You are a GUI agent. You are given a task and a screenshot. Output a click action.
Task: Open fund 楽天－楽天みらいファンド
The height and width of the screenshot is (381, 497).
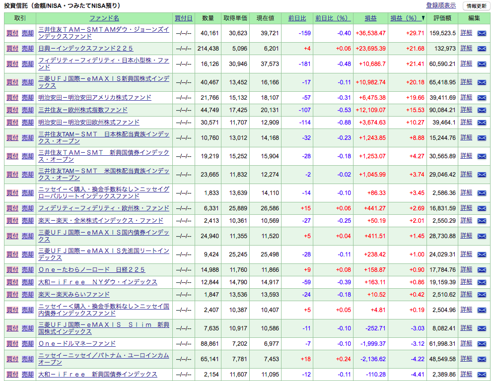coord(74,295)
